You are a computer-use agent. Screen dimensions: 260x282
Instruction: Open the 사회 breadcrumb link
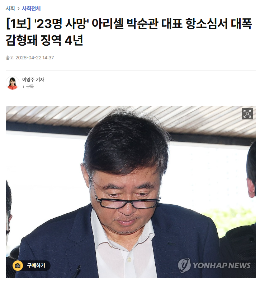click(x=10, y=9)
